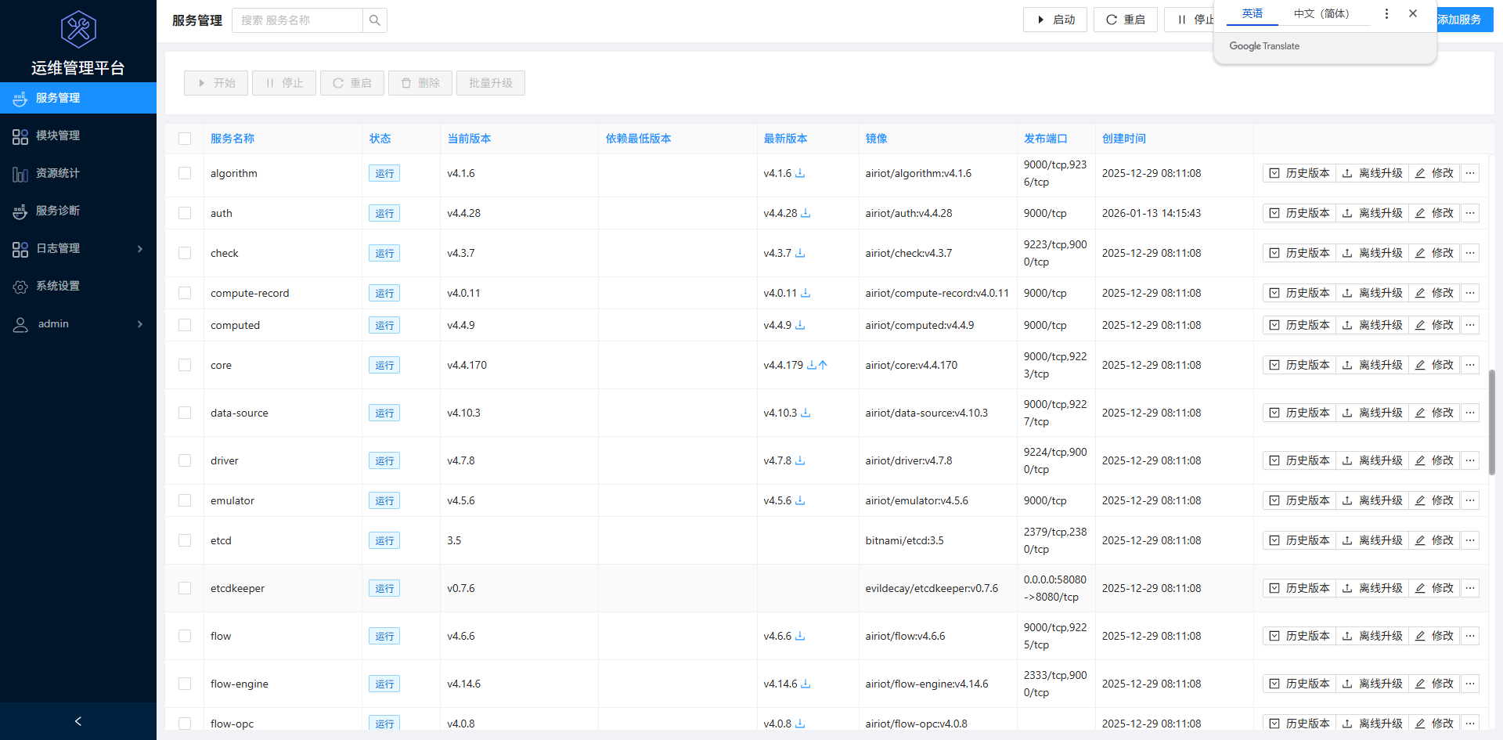Viewport: 1503px width, 740px height.
Task: Click download icon next to algorithm v4.1.6
Action: pos(800,173)
